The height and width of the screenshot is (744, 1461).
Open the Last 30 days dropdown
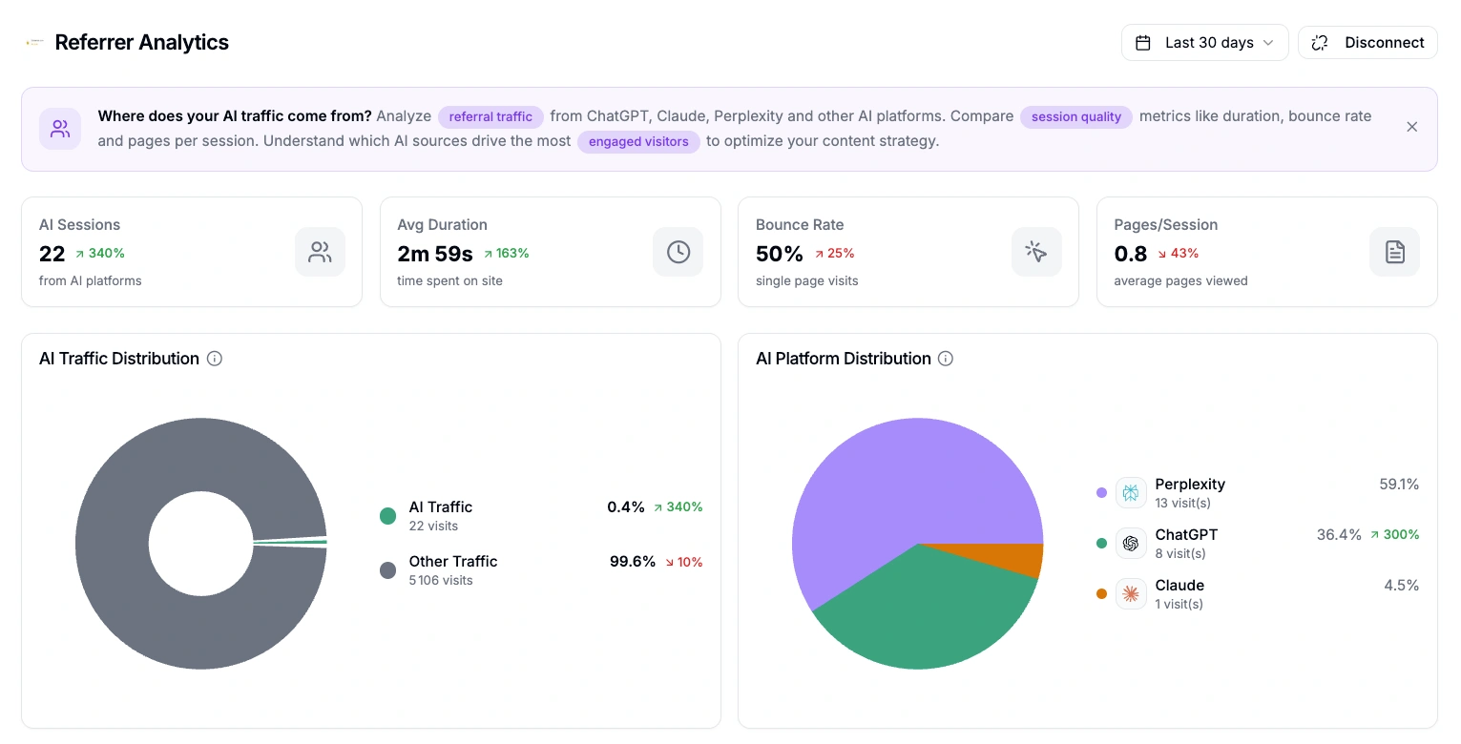coord(1204,43)
